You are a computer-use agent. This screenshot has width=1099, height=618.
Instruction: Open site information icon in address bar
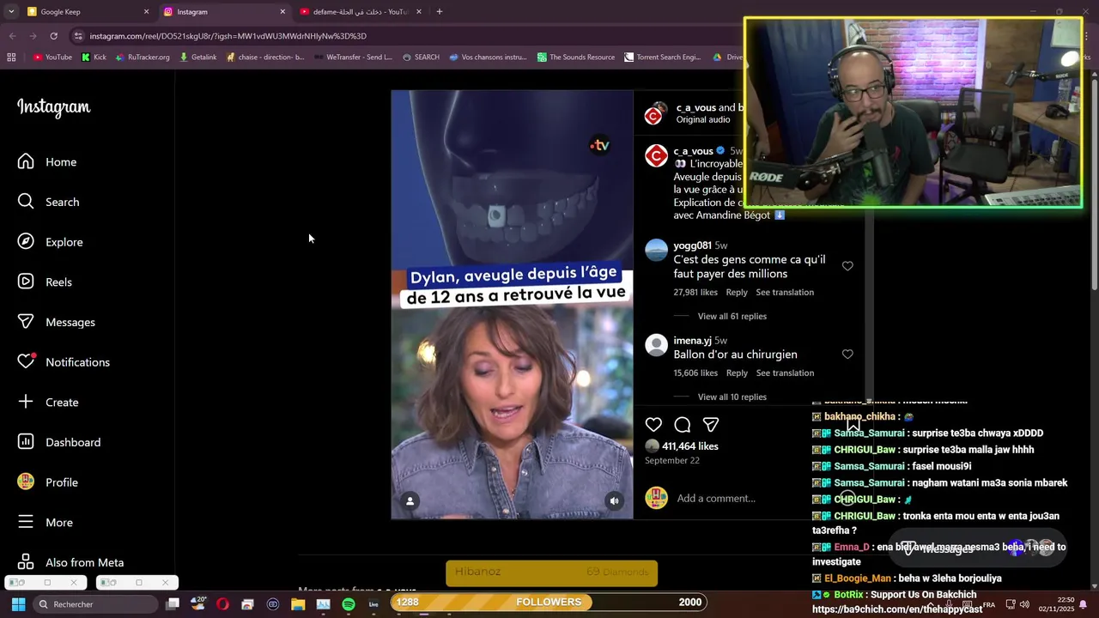point(78,36)
